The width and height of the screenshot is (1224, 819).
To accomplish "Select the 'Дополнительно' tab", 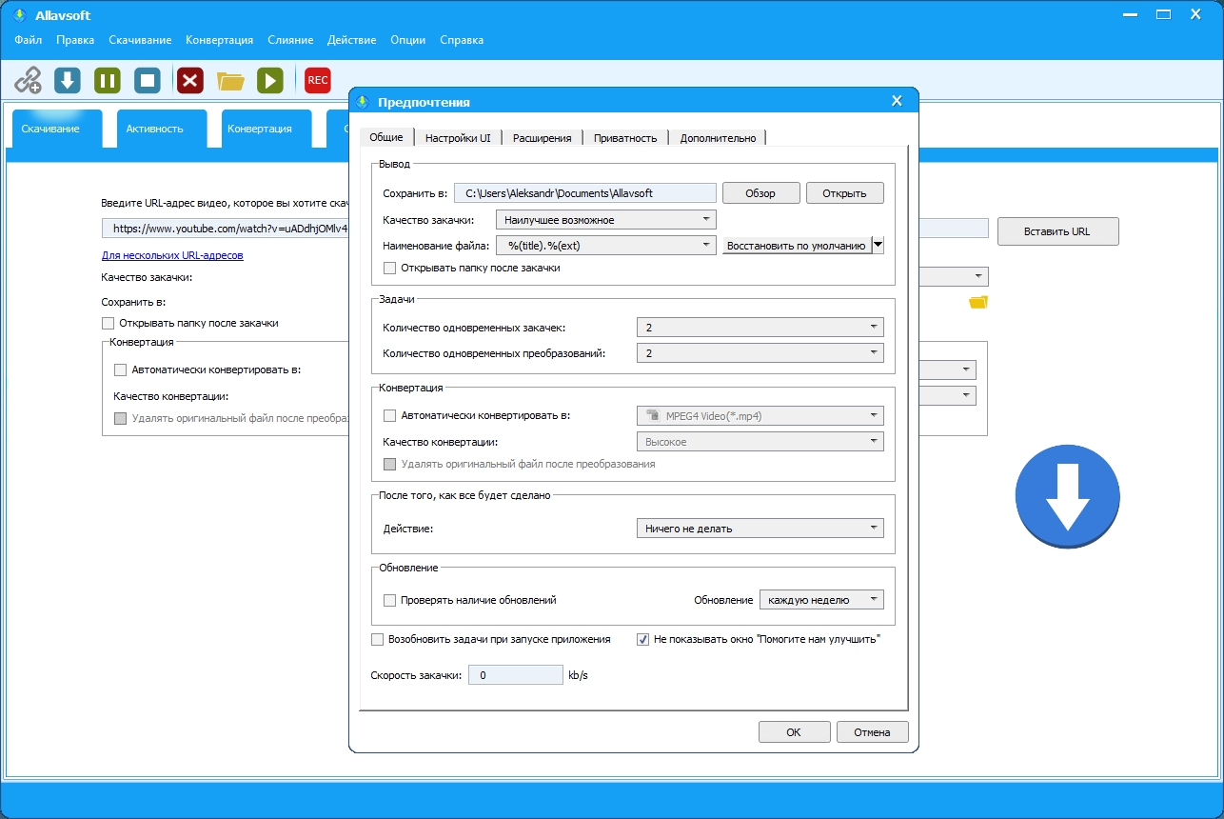I will (718, 137).
